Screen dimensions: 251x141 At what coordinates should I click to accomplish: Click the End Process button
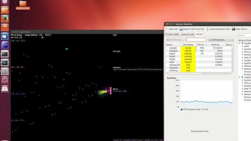point(175,40)
